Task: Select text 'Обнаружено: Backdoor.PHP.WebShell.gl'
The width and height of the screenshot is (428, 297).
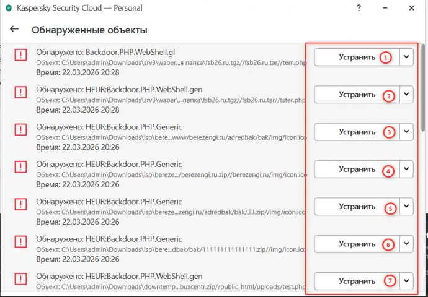Action: (x=105, y=52)
